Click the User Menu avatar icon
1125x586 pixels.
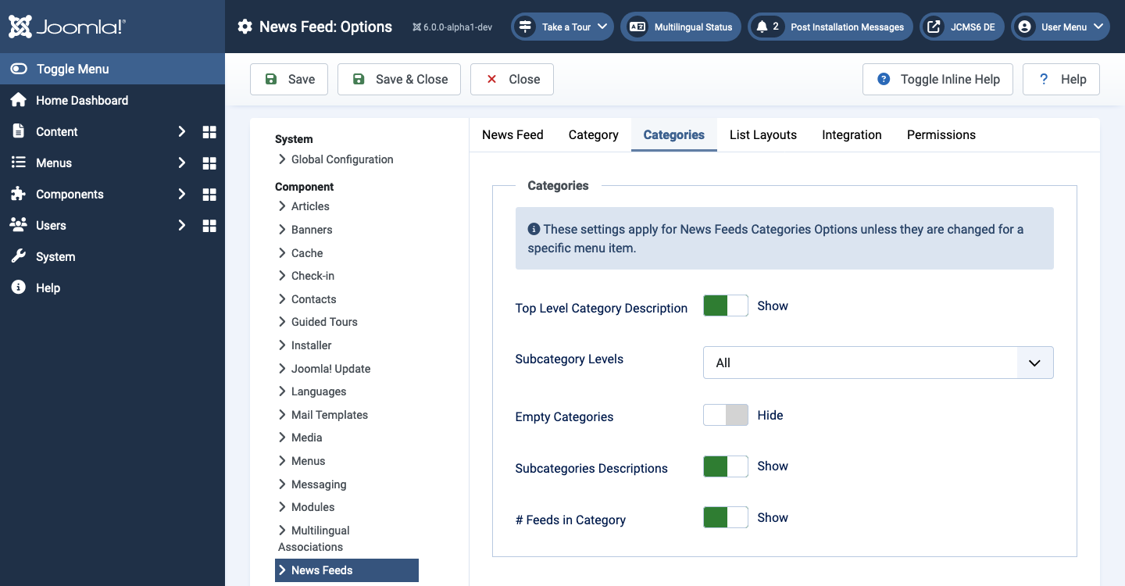point(1025,27)
